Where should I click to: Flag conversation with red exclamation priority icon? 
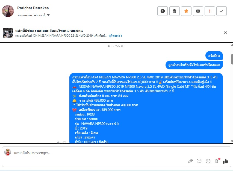coord(210,11)
